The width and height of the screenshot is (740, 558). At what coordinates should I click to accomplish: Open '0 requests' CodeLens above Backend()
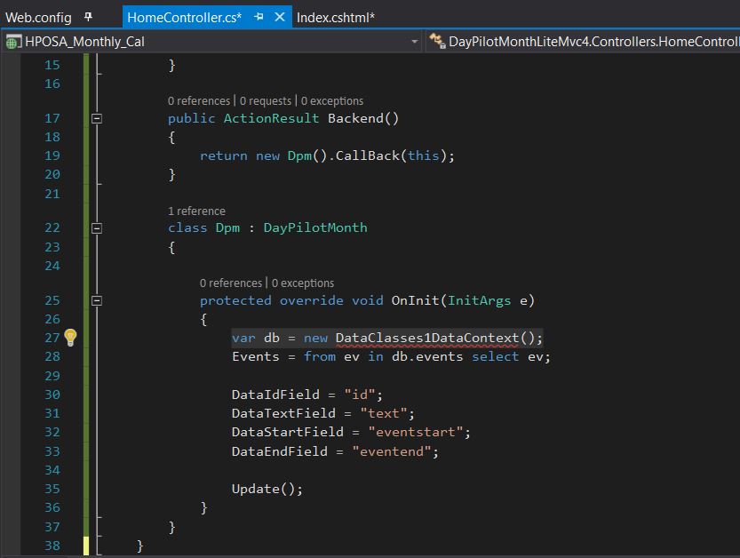coord(266,101)
